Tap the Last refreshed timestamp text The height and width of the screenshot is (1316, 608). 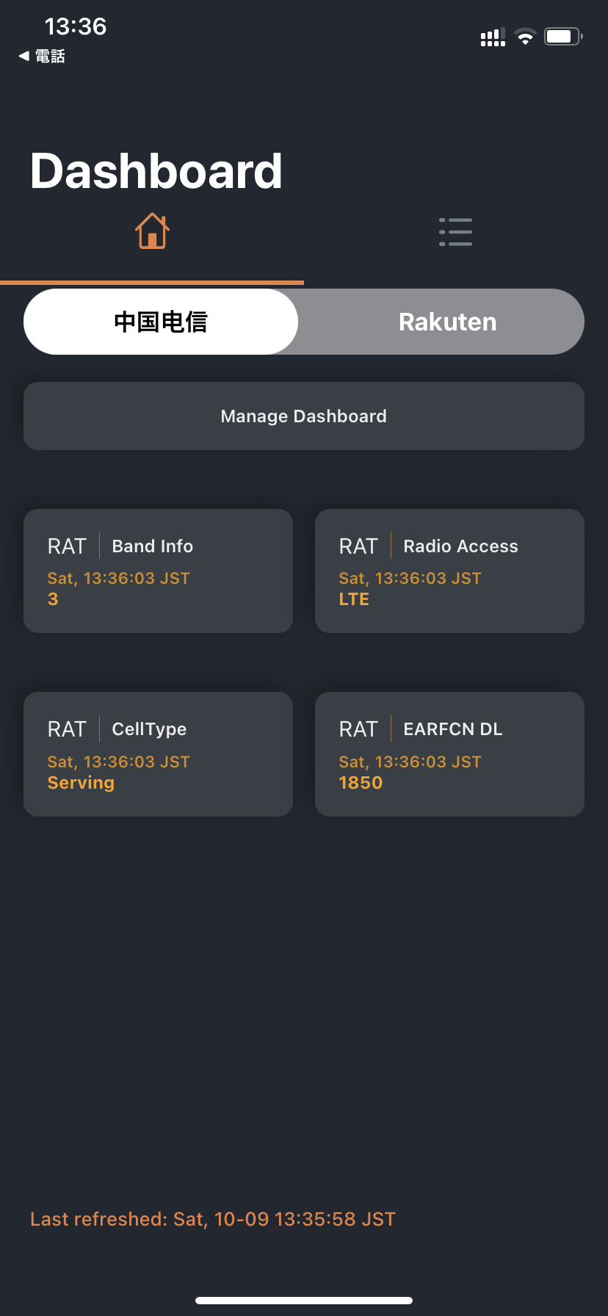point(213,1219)
